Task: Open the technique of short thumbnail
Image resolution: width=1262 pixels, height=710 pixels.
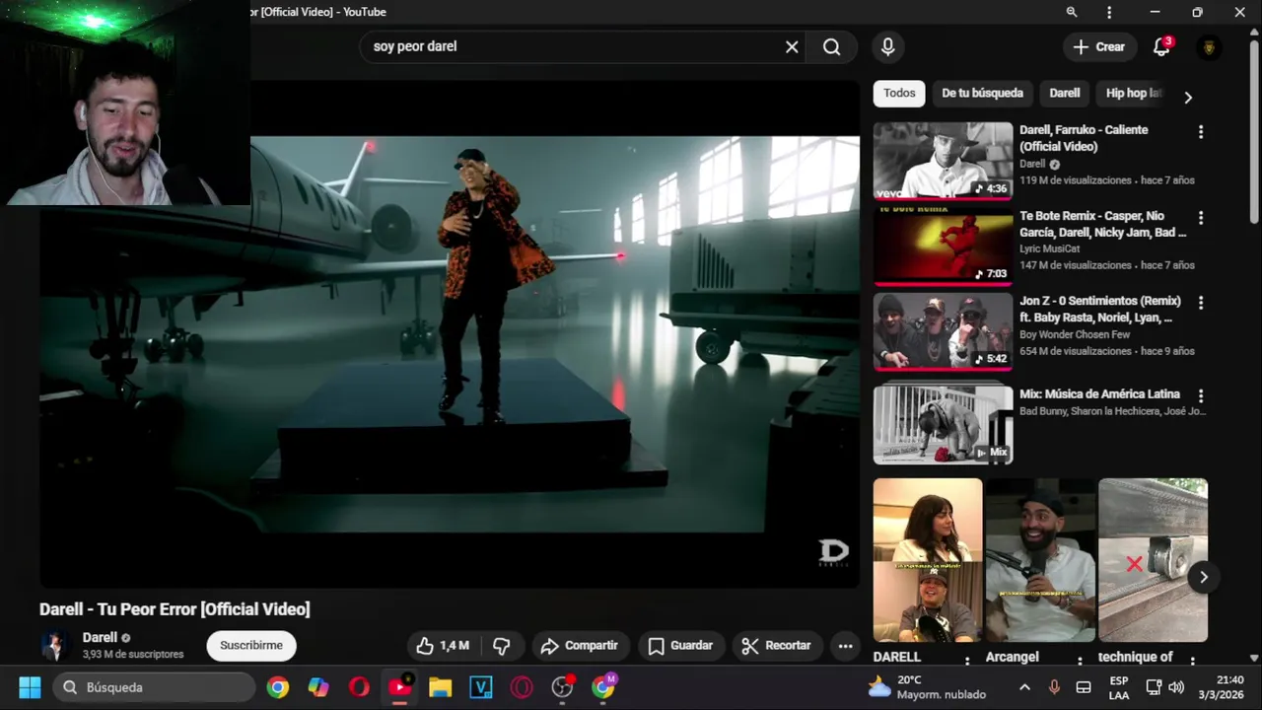Action: tap(1153, 560)
